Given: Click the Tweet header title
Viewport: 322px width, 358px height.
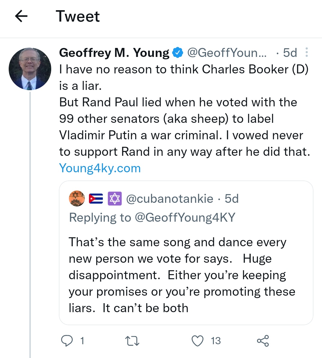Looking at the screenshot, I should pyautogui.click(x=78, y=16).
